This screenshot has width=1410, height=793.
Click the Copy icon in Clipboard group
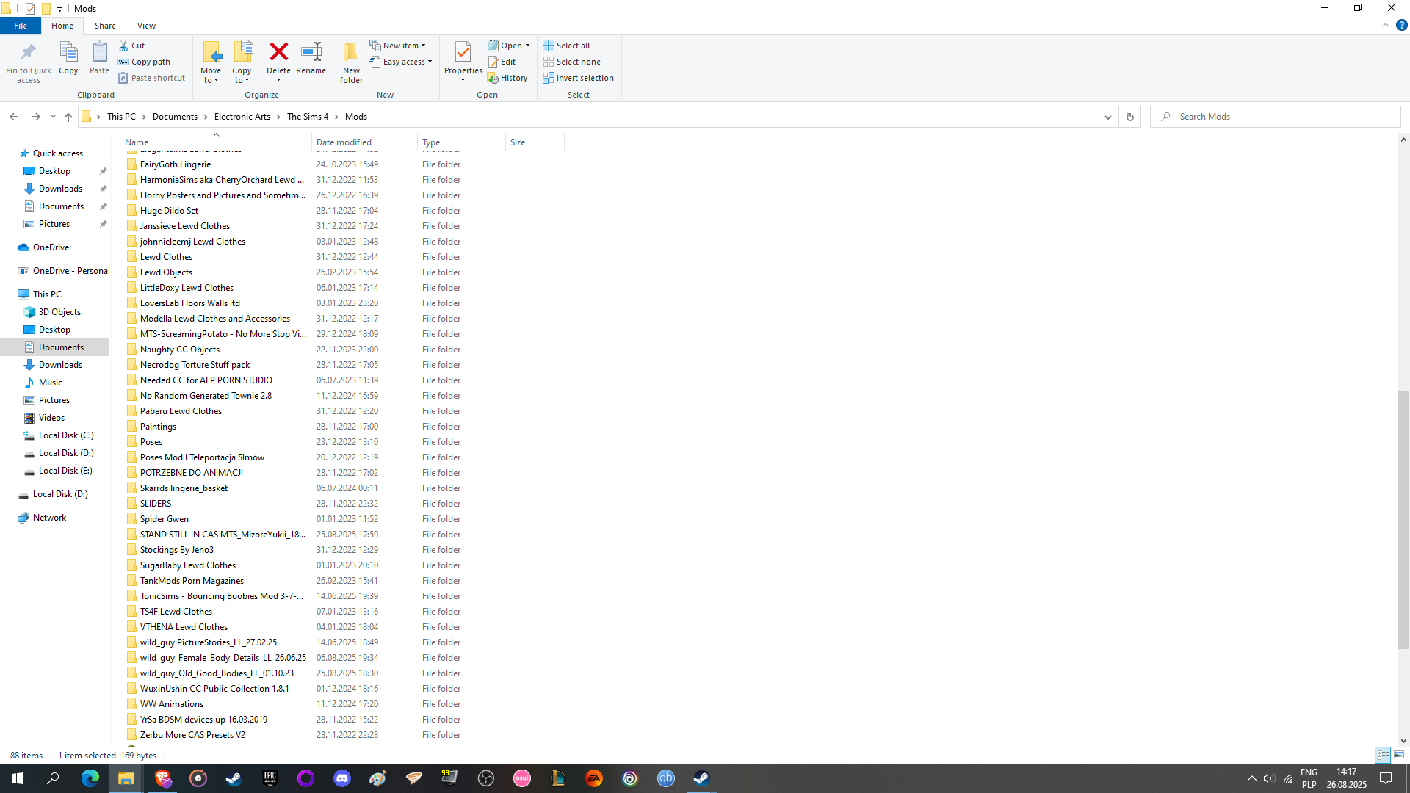[x=68, y=52]
